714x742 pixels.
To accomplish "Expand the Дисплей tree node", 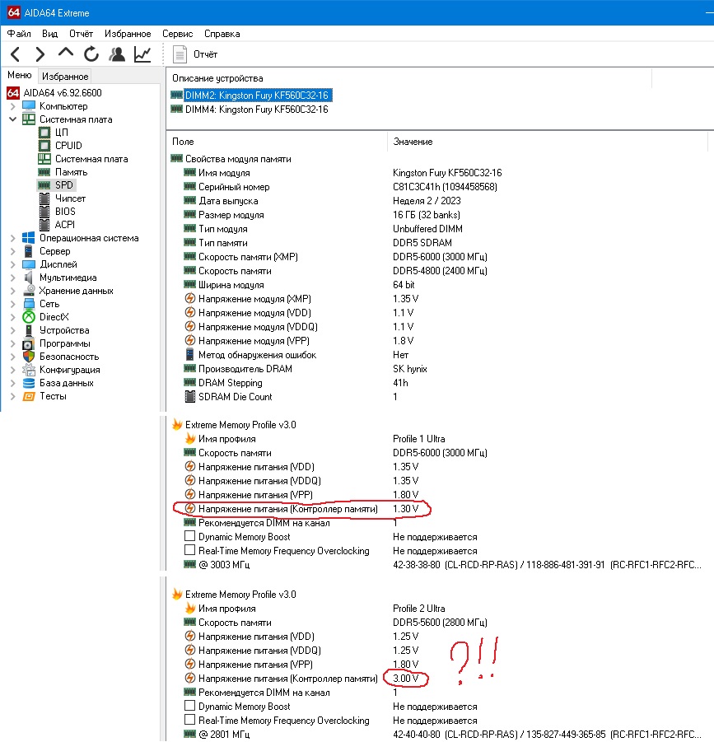I will coord(13,264).
